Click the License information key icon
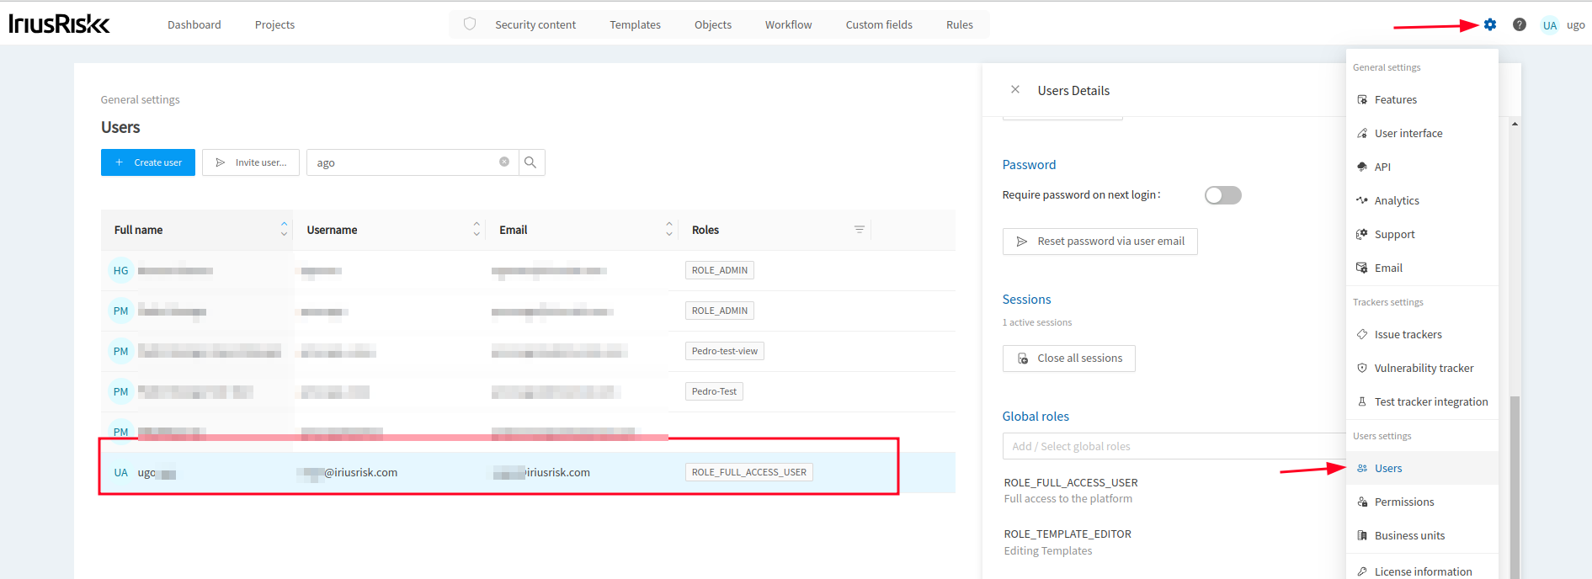The width and height of the screenshot is (1592, 579). point(1362,571)
